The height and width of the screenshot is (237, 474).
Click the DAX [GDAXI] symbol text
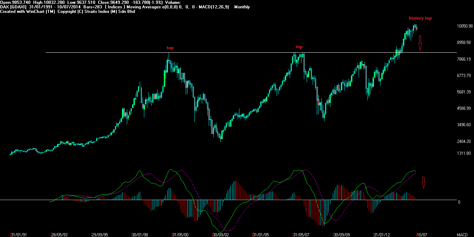pyautogui.click(x=14, y=7)
